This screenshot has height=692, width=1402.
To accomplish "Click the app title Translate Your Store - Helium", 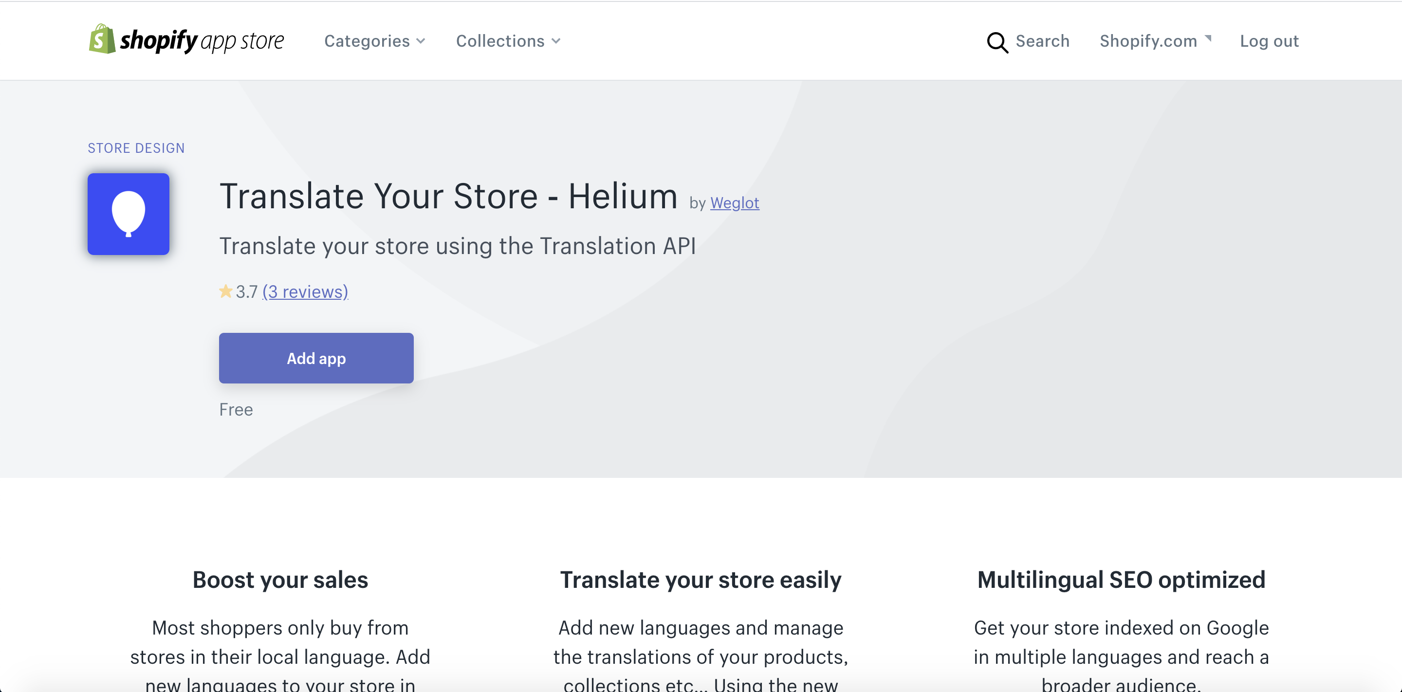I will pos(448,196).
